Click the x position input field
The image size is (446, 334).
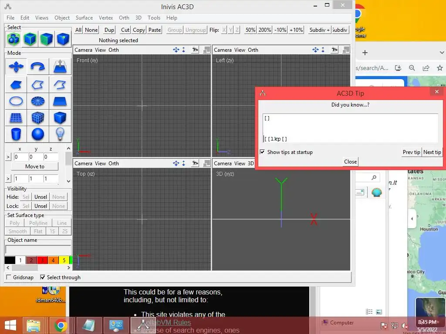(x=21, y=157)
